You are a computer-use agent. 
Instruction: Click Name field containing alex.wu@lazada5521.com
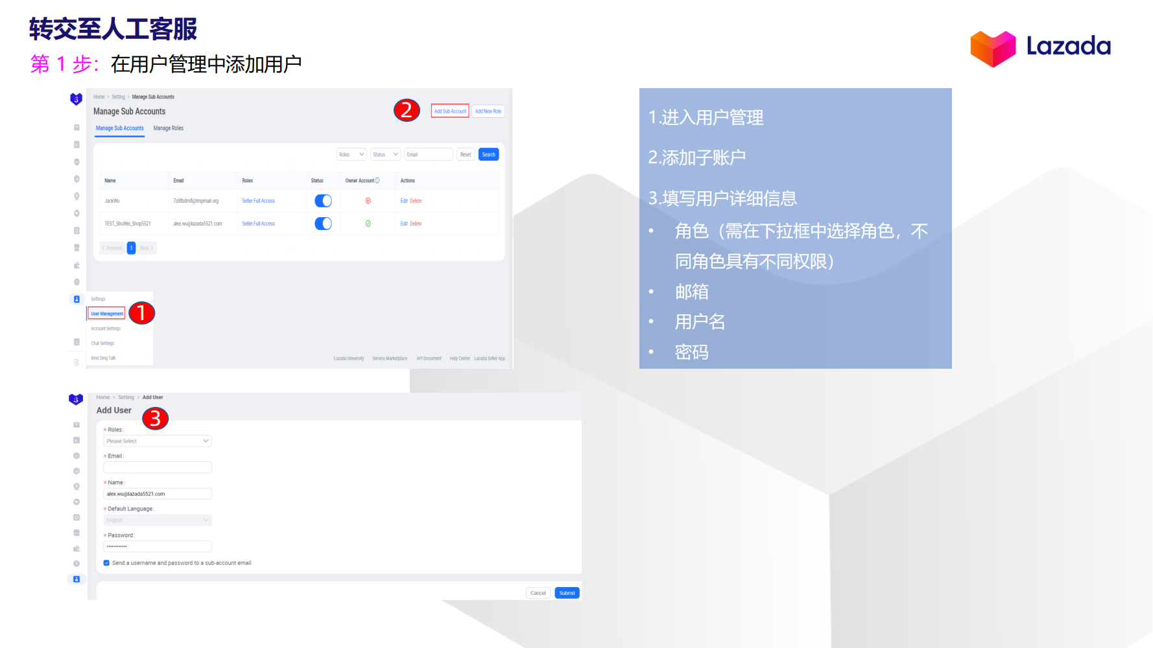[158, 494]
